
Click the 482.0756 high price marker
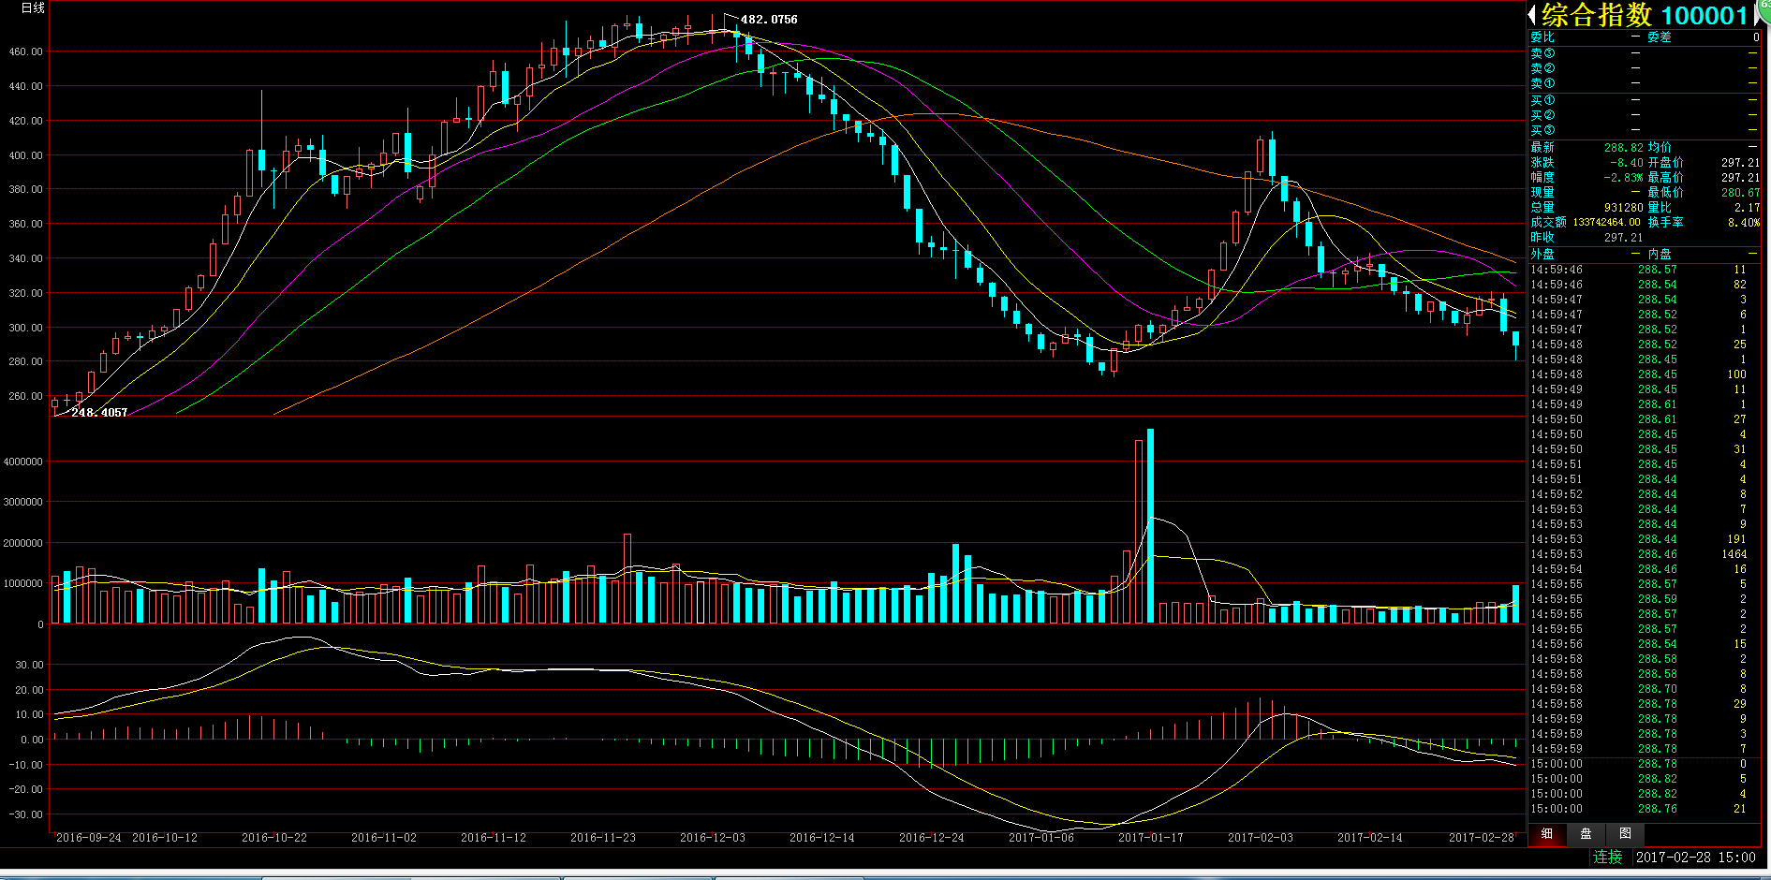point(769,20)
